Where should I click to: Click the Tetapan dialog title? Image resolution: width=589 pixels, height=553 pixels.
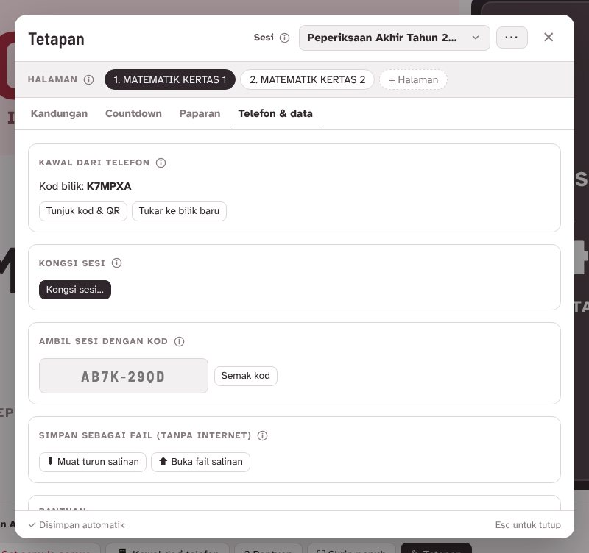(x=57, y=40)
